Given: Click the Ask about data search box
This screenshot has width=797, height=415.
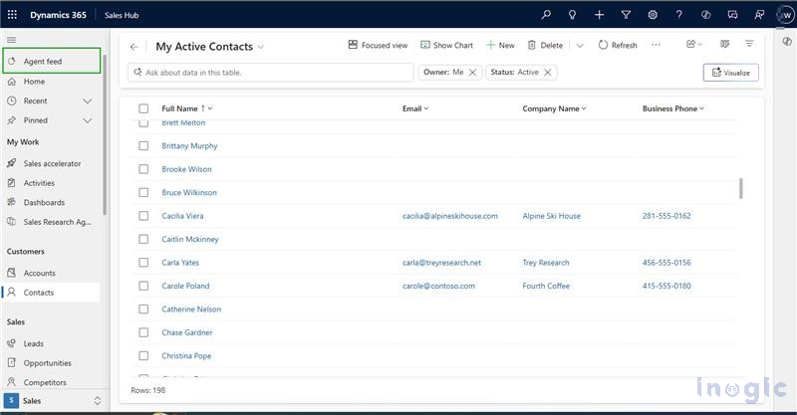Looking at the screenshot, I should (x=270, y=73).
